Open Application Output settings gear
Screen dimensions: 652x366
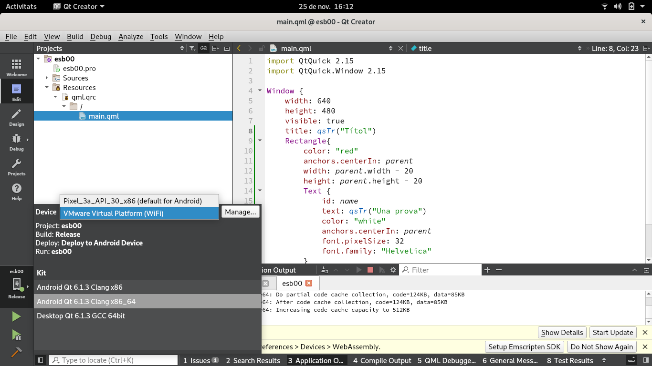(393, 270)
